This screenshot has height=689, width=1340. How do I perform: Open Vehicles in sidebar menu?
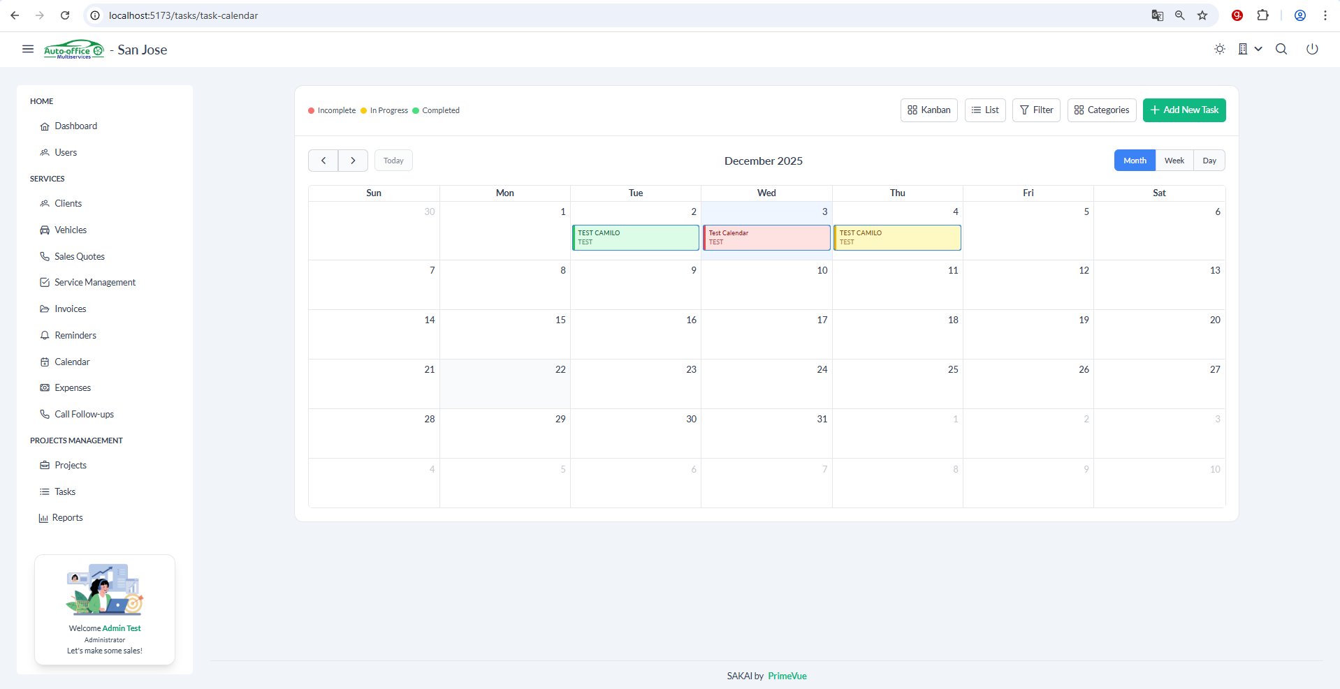click(x=71, y=230)
